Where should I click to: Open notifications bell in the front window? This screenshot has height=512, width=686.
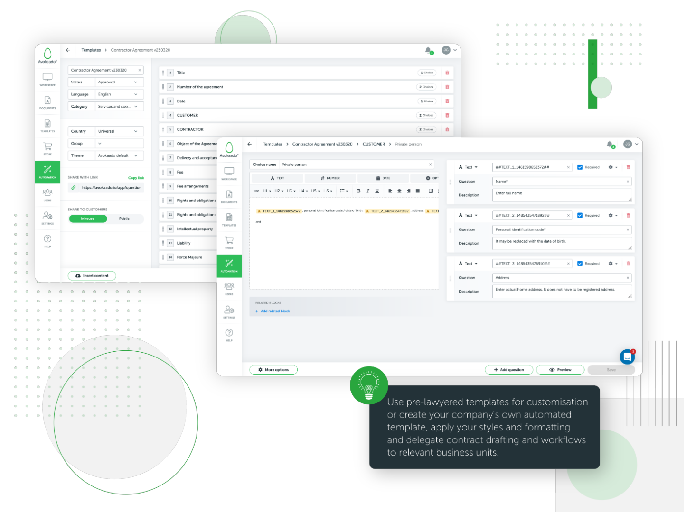610,144
